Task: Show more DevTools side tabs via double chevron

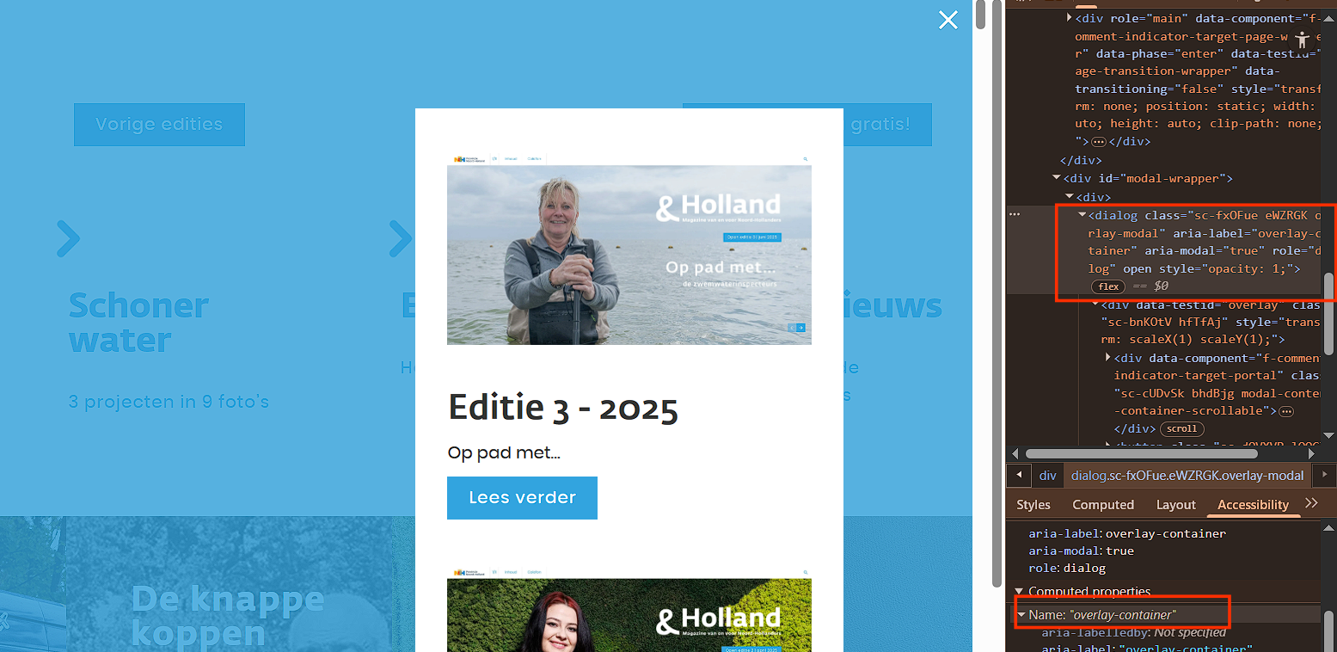Action: 1311,504
